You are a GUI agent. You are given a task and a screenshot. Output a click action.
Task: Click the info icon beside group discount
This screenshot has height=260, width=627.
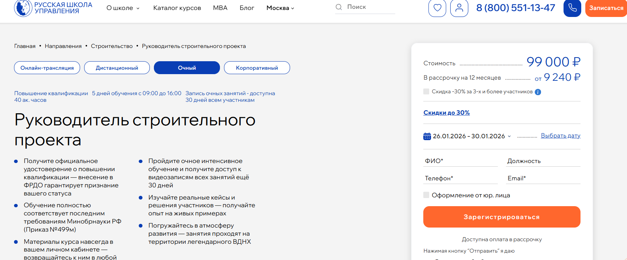click(538, 92)
